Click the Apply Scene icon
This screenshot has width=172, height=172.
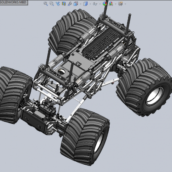tap(111, 4)
